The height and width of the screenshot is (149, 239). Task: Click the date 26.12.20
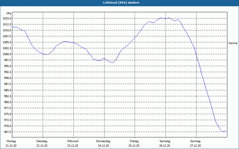tap(165, 146)
